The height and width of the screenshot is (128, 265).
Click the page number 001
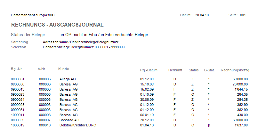(243, 15)
